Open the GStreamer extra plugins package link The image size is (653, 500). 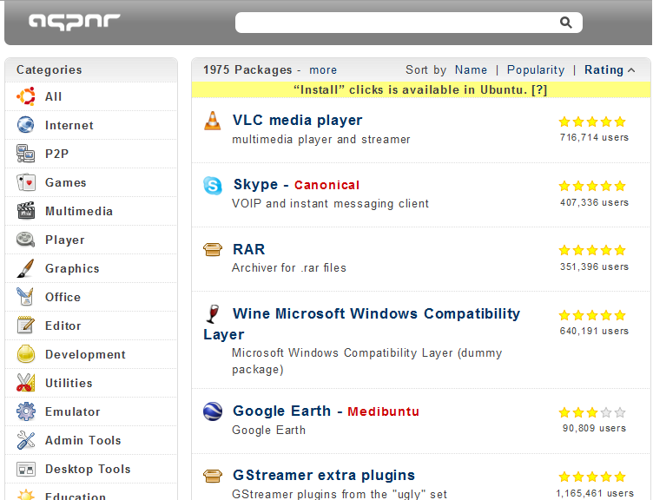coord(323,476)
